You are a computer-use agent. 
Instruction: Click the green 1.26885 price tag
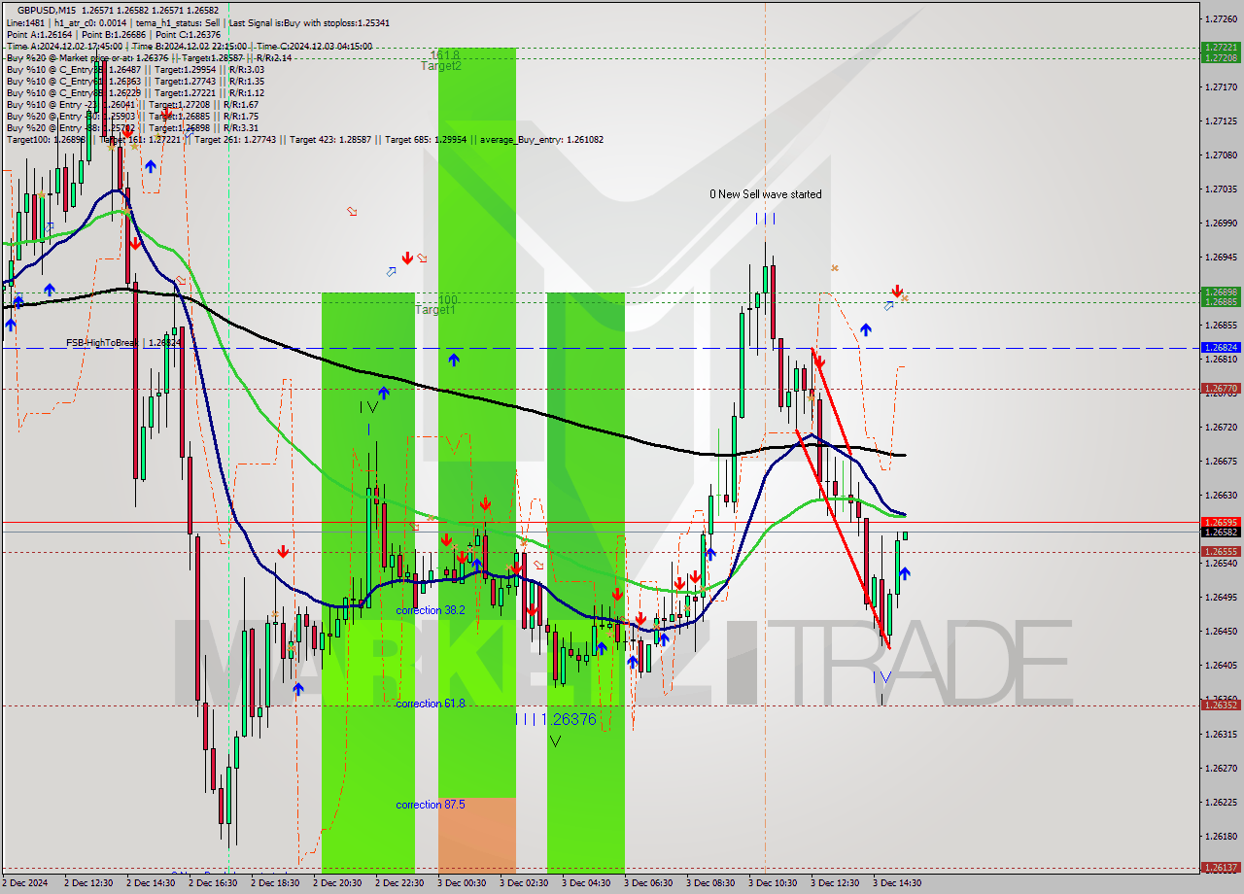pos(1221,301)
